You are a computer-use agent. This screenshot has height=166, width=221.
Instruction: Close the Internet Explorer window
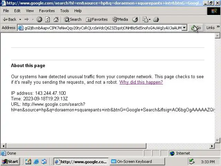pyautogui.click(x=218, y=3)
